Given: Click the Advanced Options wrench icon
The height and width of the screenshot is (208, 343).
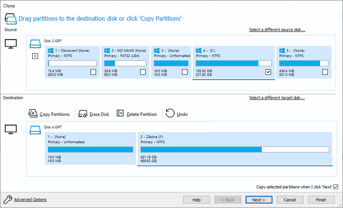Looking at the screenshot, I should 8,199.
